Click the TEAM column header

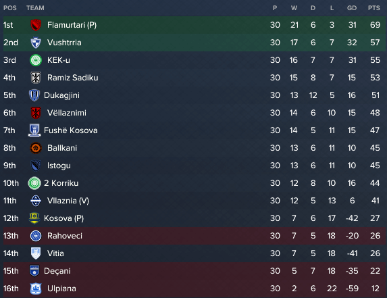(x=35, y=8)
